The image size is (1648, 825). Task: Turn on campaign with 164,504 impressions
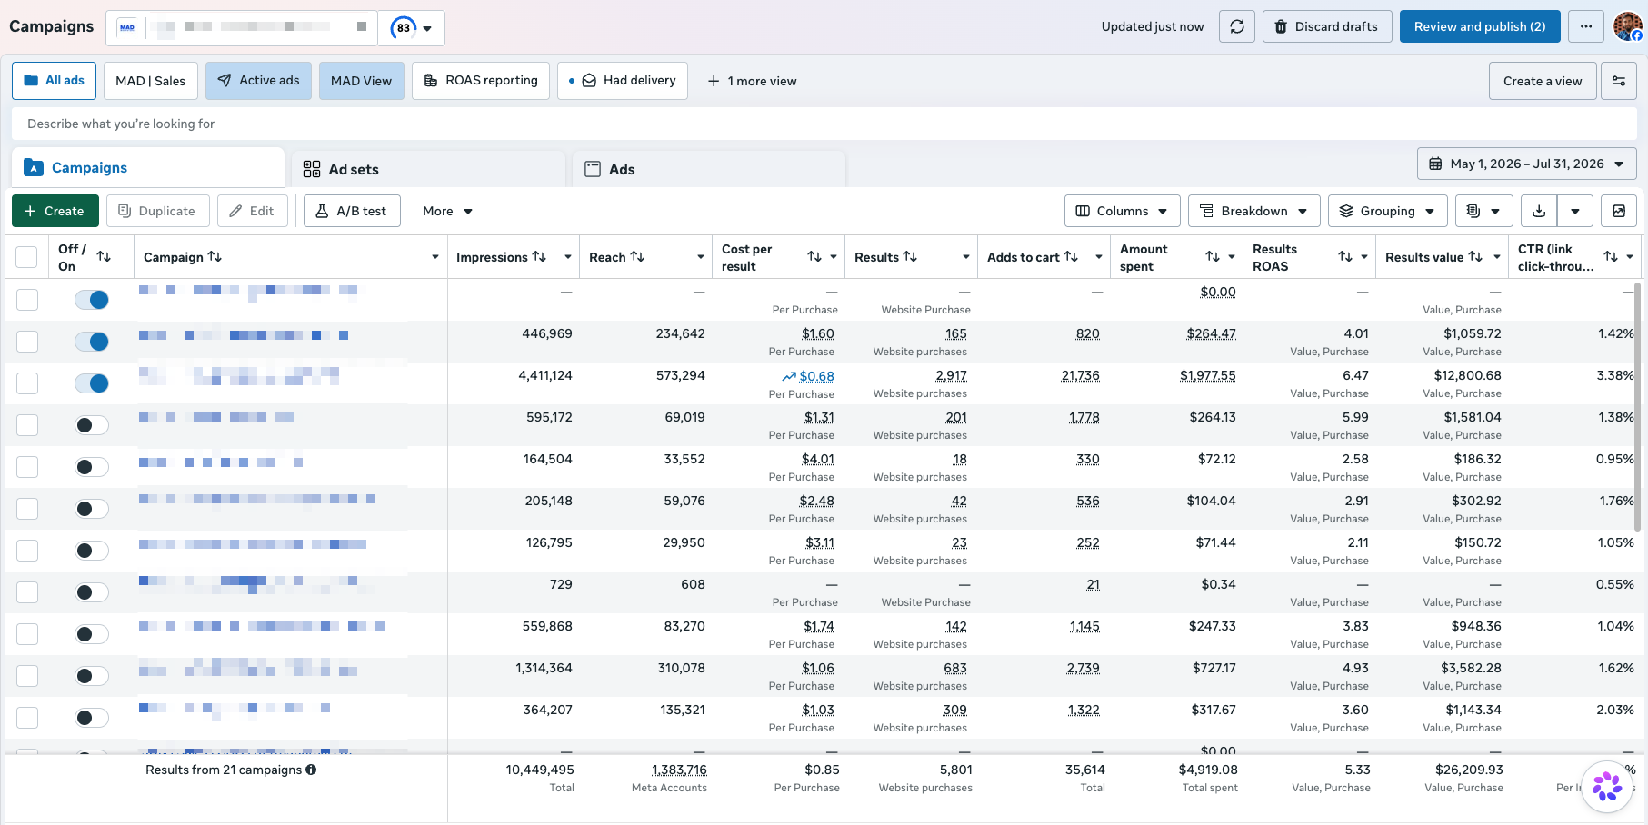click(x=92, y=467)
